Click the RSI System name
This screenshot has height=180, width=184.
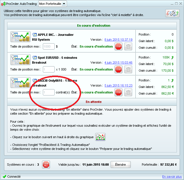pyautogui.click(x=41, y=40)
